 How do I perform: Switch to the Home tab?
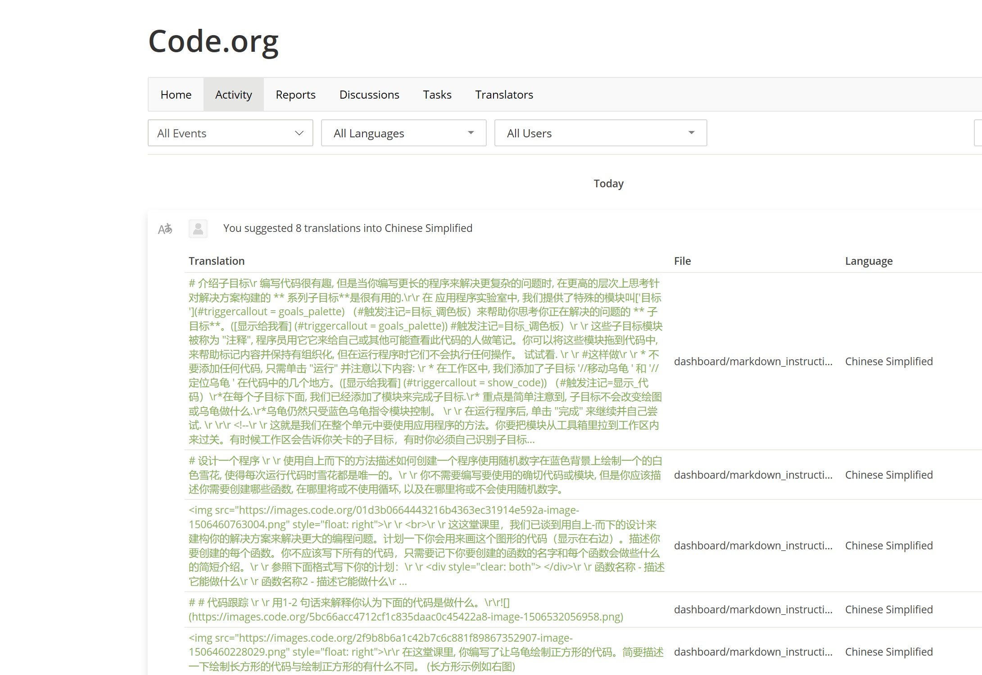pos(176,95)
